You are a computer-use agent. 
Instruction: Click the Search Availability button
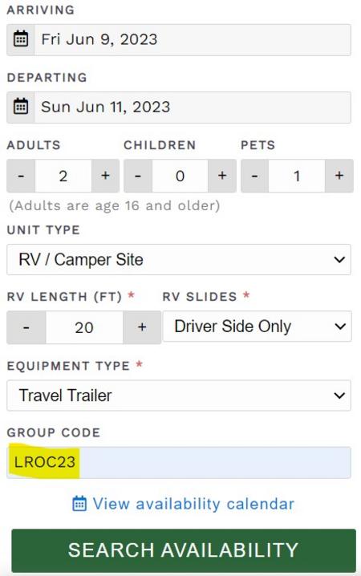pos(184,550)
